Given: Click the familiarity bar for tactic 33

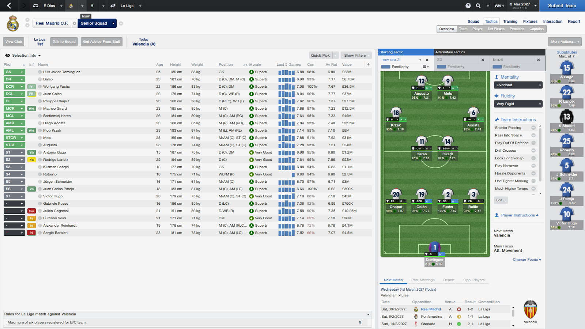Looking at the screenshot, I should pos(441,67).
